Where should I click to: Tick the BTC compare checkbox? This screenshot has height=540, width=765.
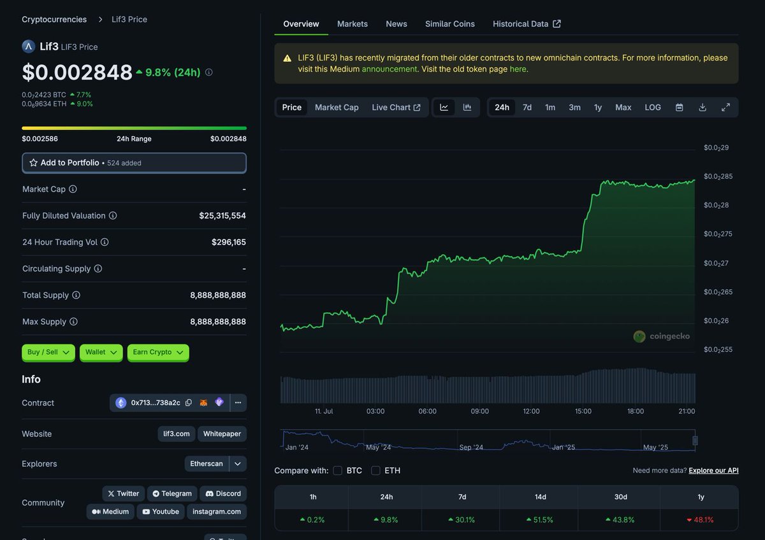(338, 471)
